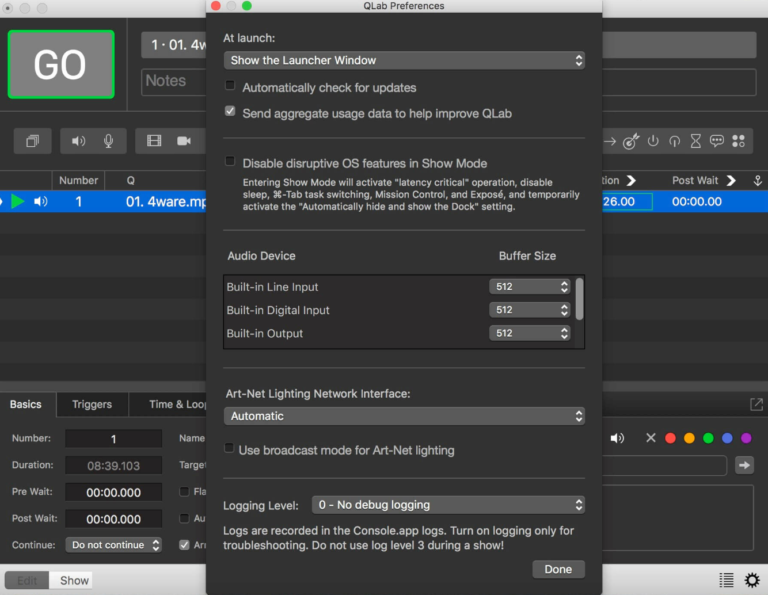The height and width of the screenshot is (595, 768).
Task: Pop out the inspector panel
Action: point(756,405)
